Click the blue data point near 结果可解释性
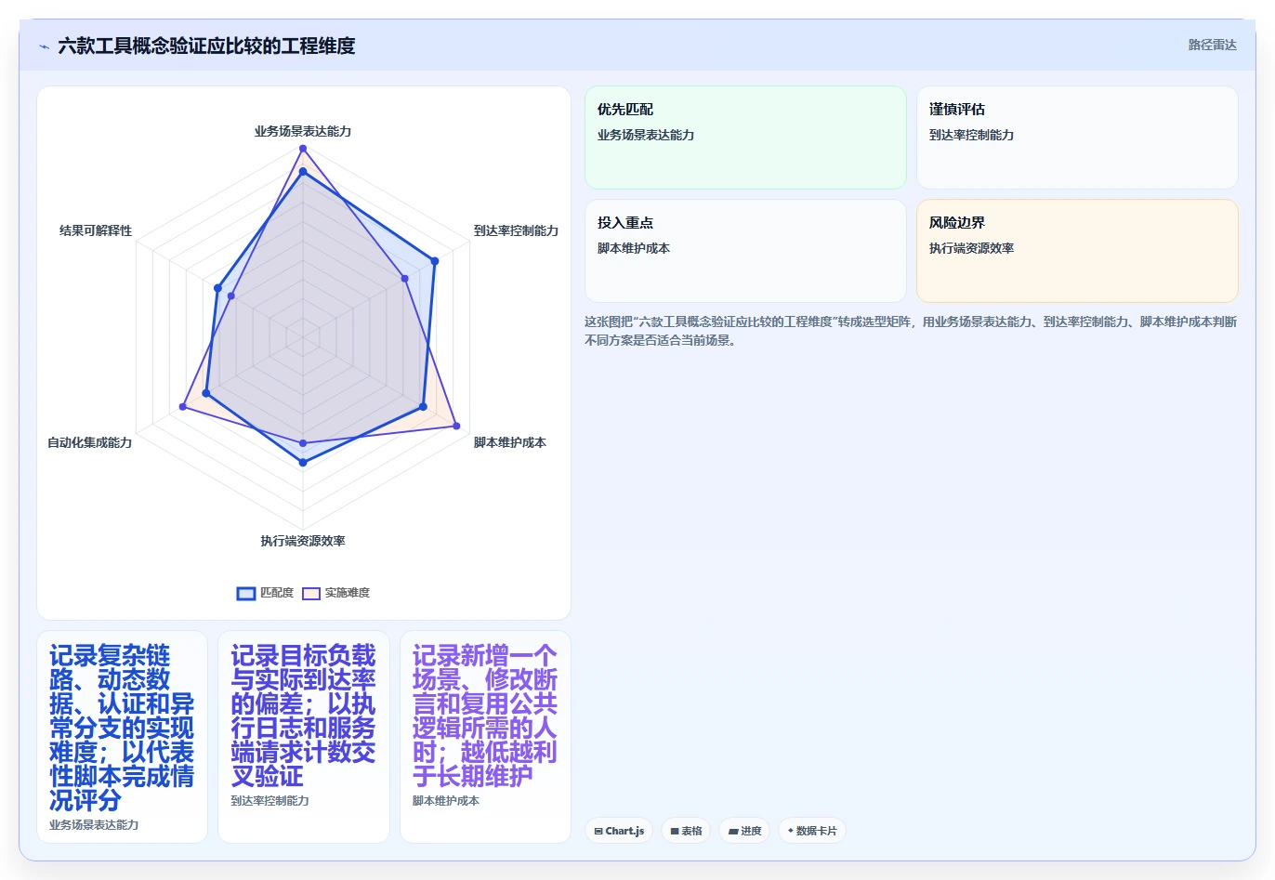 pyautogui.click(x=217, y=288)
